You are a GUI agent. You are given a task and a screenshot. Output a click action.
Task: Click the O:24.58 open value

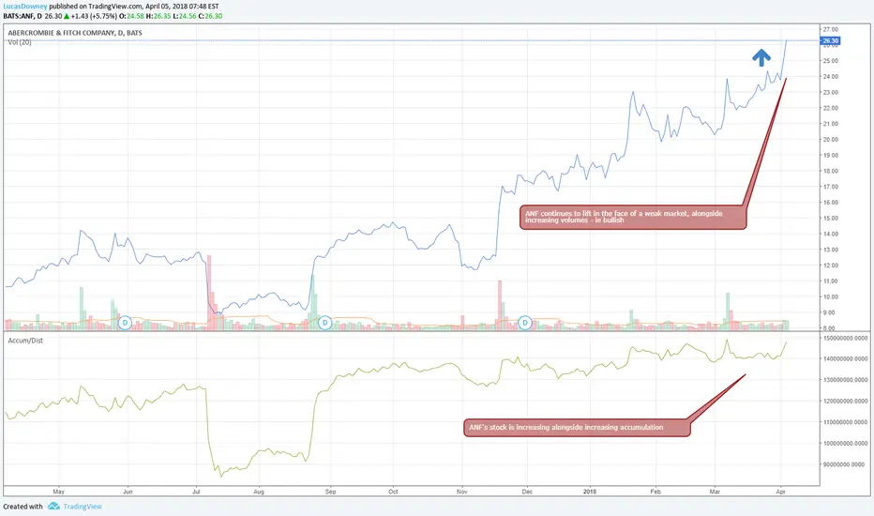pos(130,16)
